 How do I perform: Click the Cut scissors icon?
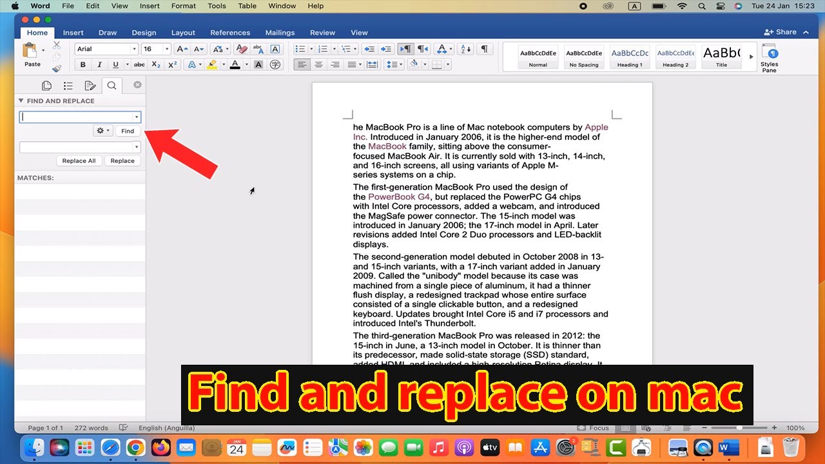57,44
